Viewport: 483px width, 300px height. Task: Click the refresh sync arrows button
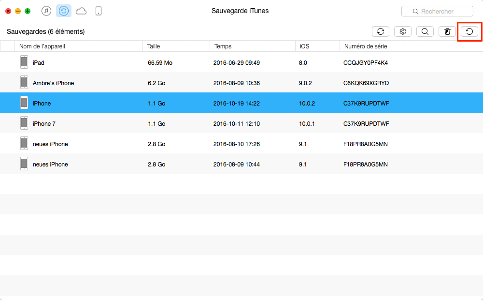(x=381, y=31)
